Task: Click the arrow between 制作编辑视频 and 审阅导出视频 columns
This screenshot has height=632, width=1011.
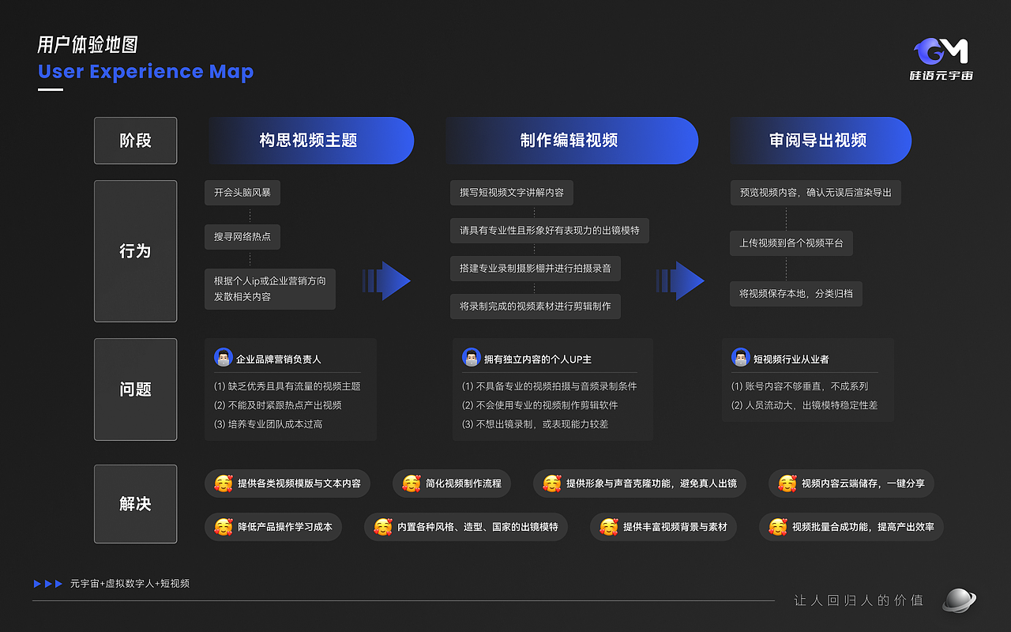Action: [680, 280]
